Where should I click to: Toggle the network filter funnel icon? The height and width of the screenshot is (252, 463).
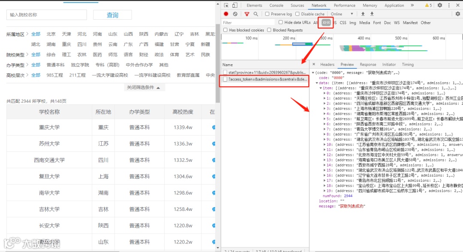[247, 14]
